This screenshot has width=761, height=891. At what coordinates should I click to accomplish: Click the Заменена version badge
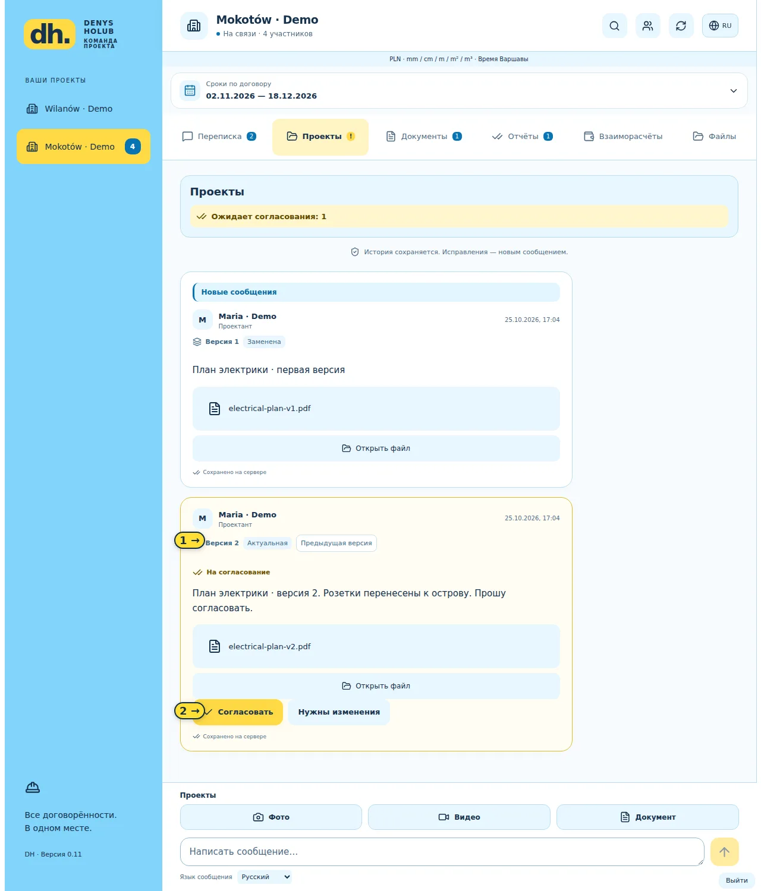[x=264, y=342]
